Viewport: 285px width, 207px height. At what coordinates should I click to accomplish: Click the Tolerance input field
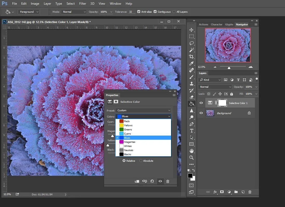pyautogui.click(x=132, y=12)
